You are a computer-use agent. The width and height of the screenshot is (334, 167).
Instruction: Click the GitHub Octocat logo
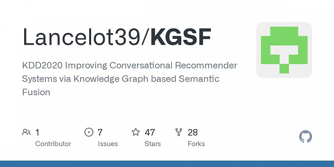(305, 137)
